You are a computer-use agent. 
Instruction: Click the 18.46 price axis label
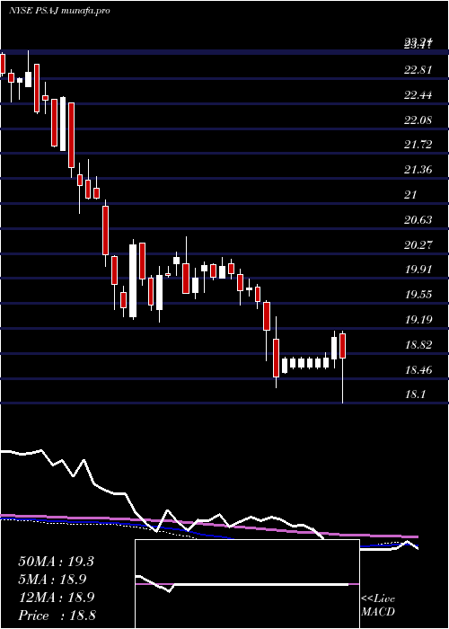418,369
